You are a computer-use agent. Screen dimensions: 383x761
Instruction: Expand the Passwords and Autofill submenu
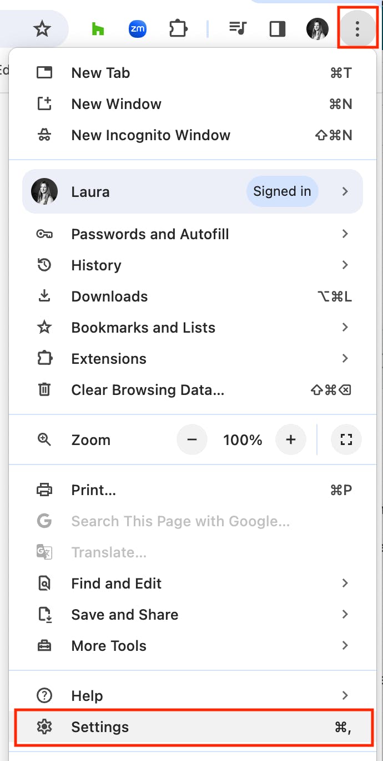(x=192, y=234)
